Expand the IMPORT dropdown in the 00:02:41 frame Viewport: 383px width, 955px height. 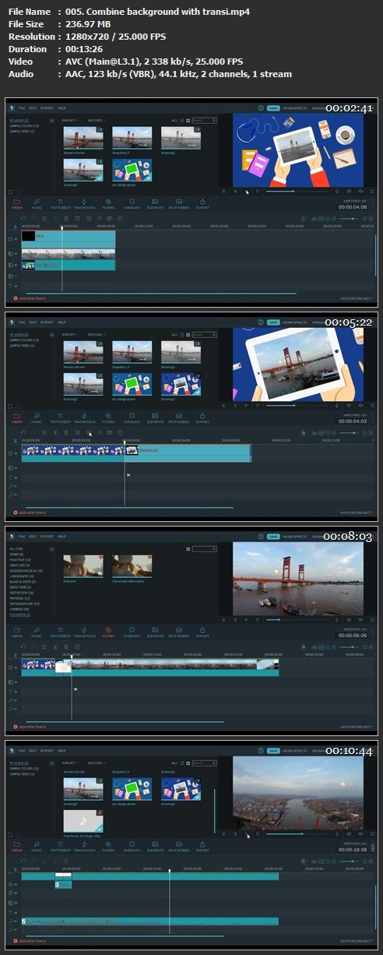click(x=71, y=121)
